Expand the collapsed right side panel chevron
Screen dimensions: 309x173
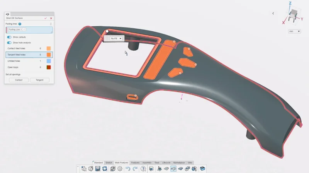[273, 13]
